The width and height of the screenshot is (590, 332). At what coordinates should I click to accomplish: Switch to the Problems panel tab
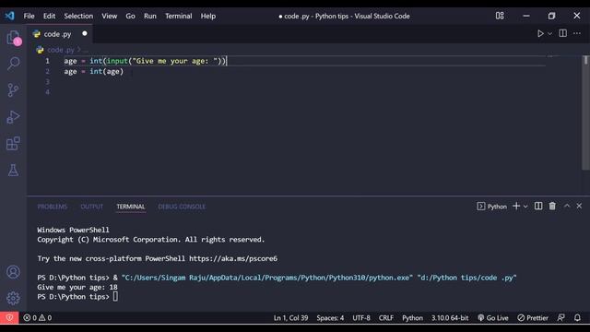[x=53, y=207]
